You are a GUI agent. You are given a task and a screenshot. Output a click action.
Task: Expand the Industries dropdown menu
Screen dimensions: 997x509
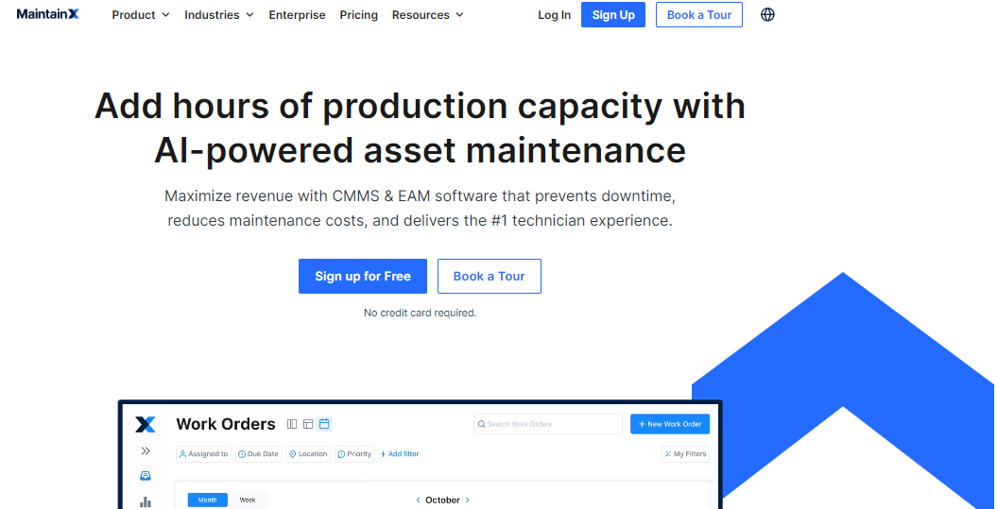coord(218,14)
